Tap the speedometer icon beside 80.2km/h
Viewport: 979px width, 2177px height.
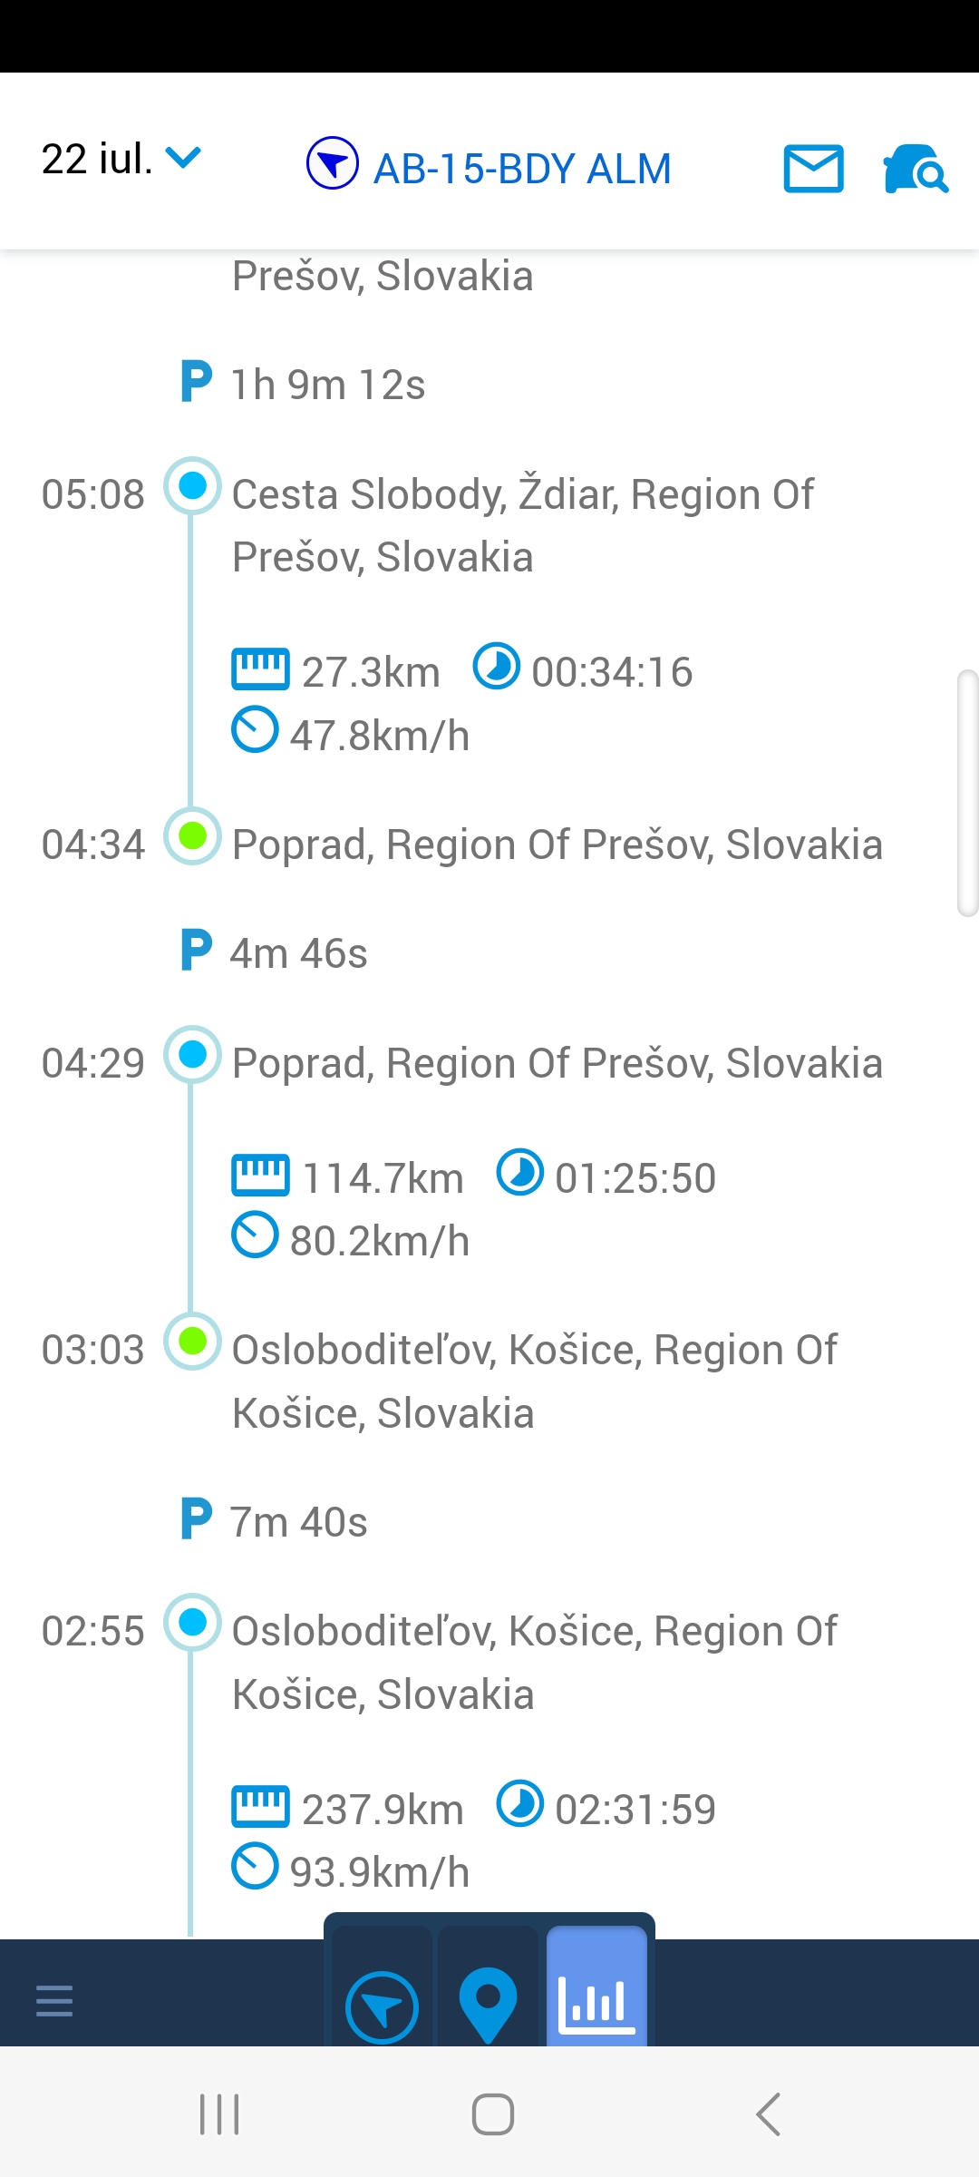(255, 1235)
